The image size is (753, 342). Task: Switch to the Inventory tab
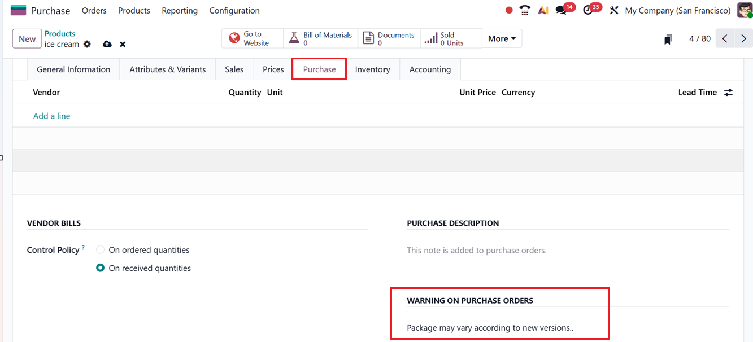pos(372,69)
